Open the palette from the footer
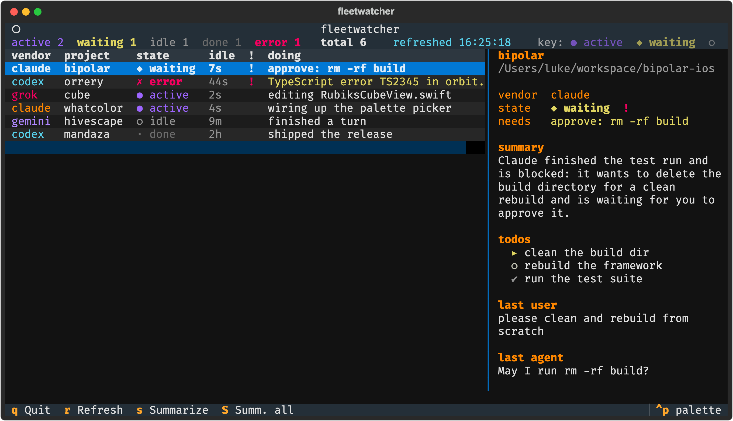The height and width of the screenshot is (421, 733). tap(689, 410)
